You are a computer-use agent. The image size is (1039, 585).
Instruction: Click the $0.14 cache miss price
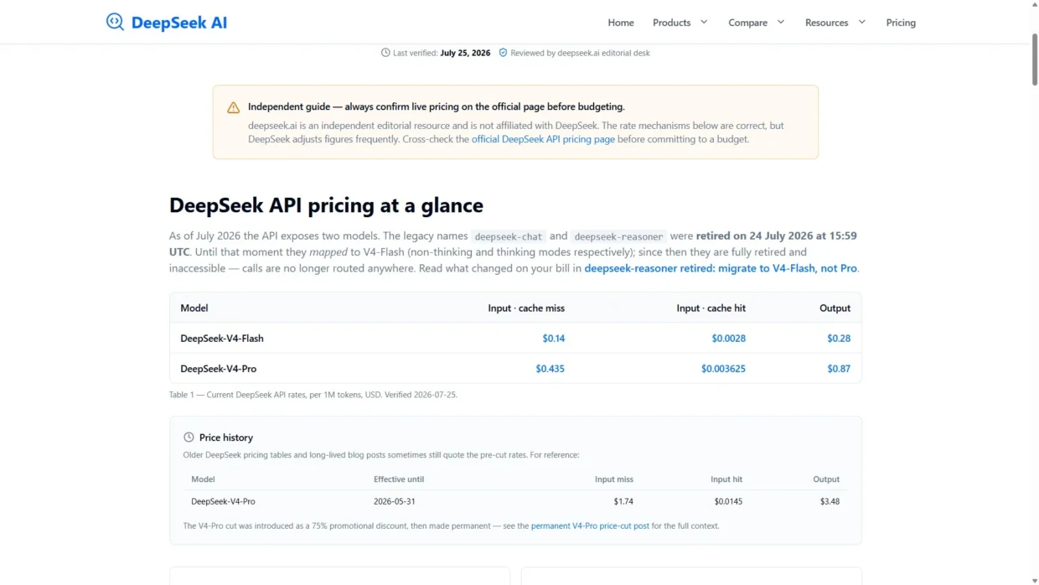(553, 339)
